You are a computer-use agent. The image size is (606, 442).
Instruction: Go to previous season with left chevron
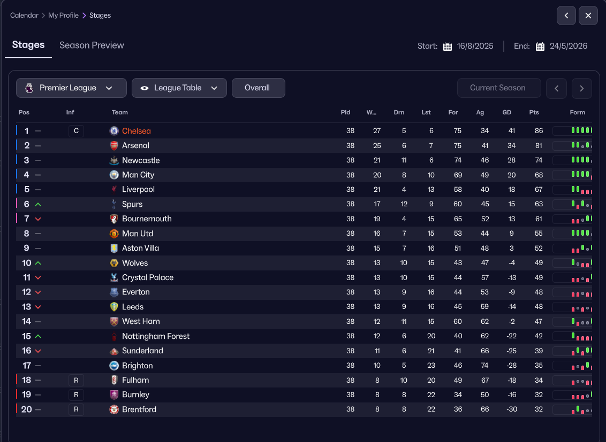coord(556,88)
